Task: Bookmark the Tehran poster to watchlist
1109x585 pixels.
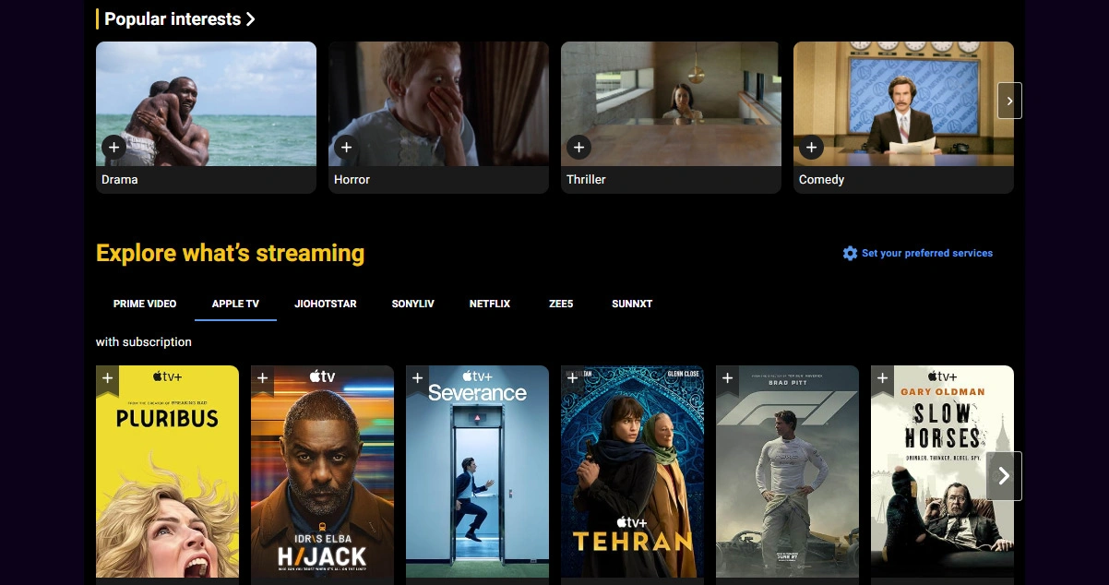Action: [572, 378]
